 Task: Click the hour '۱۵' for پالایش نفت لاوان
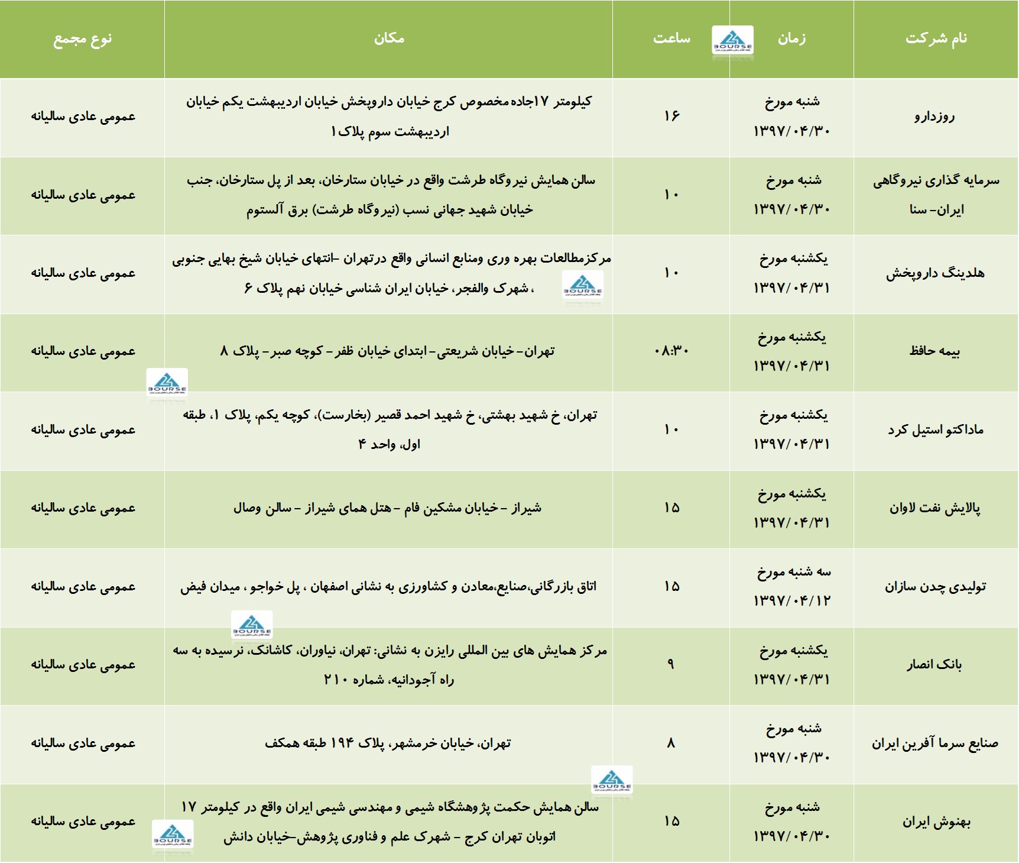671,509
